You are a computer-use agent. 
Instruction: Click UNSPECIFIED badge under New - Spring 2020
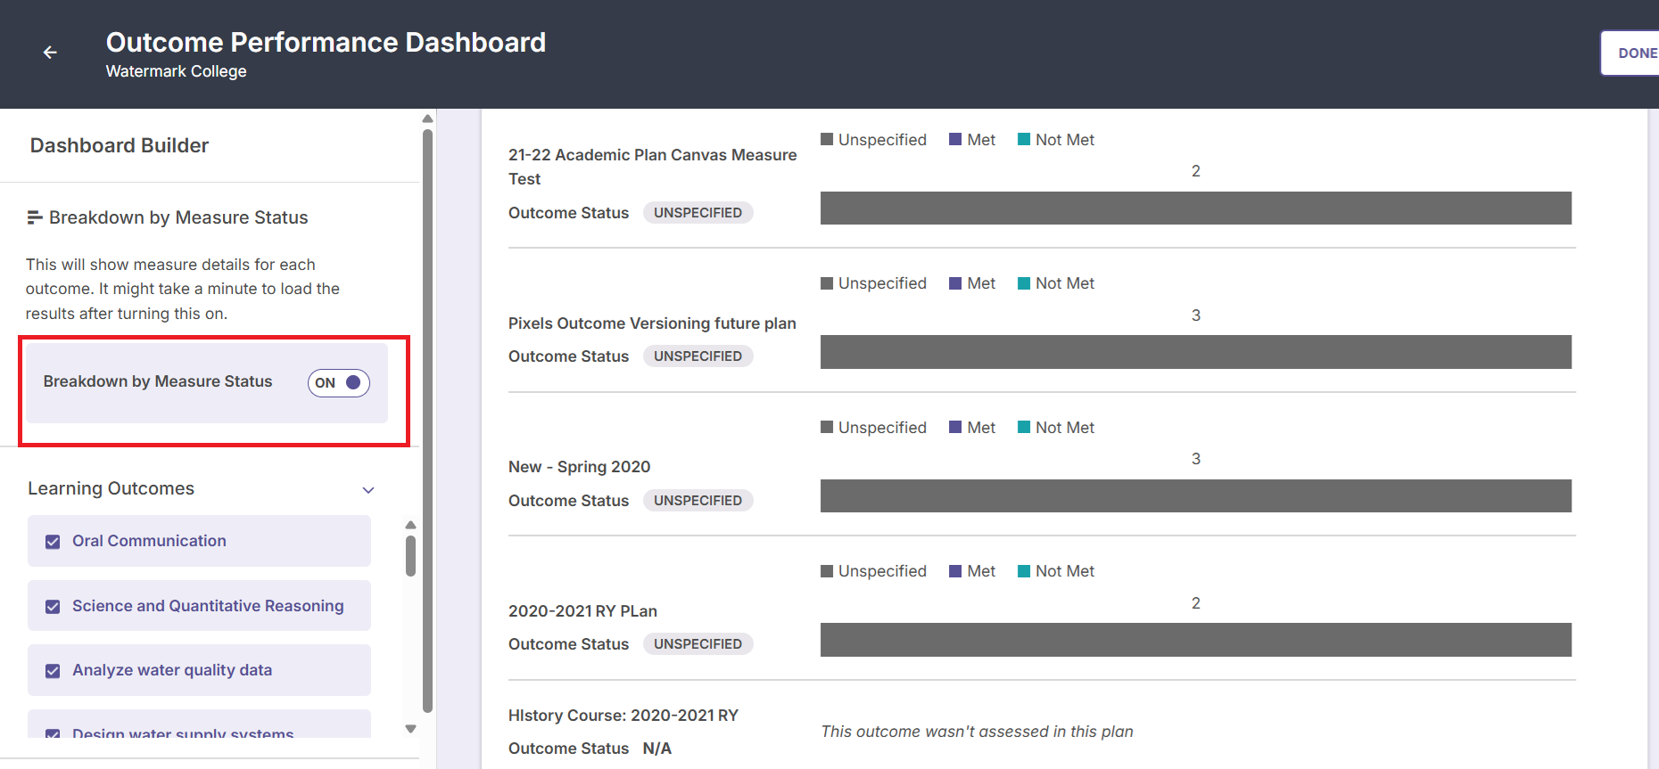point(697,501)
